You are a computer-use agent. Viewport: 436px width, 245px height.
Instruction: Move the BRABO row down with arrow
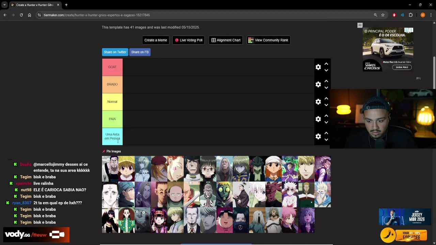(x=326, y=88)
